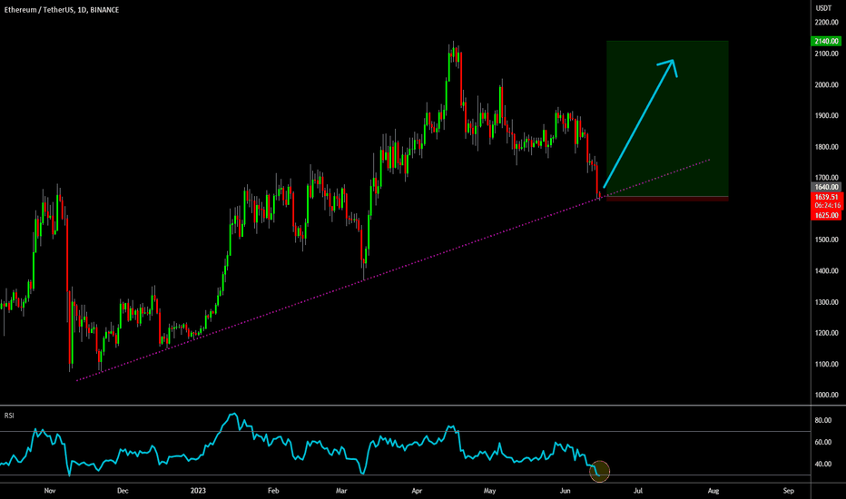Click the red 1639.51 current price label

tap(827, 197)
